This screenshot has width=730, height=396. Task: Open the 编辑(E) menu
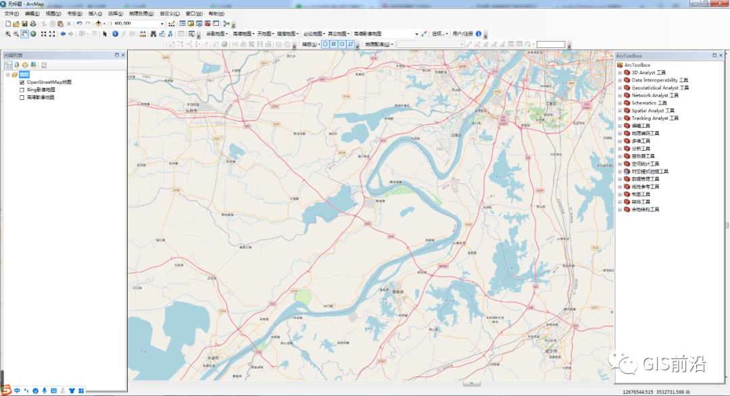[x=32, y=14]
